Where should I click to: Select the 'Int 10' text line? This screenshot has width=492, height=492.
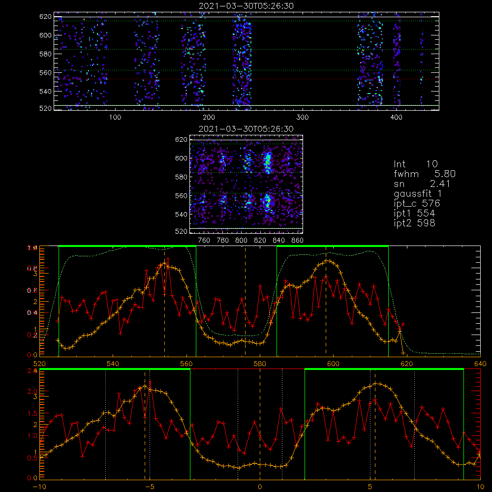point(415,164)
